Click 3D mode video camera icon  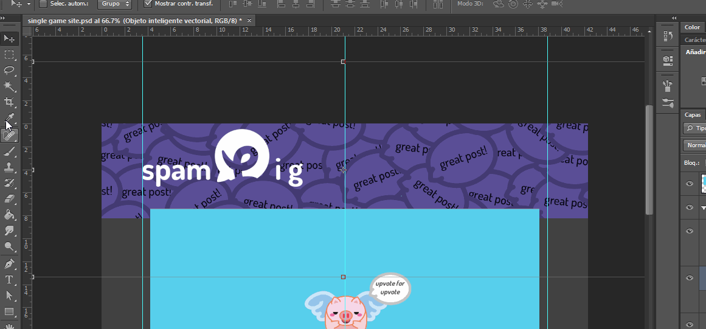557,4
